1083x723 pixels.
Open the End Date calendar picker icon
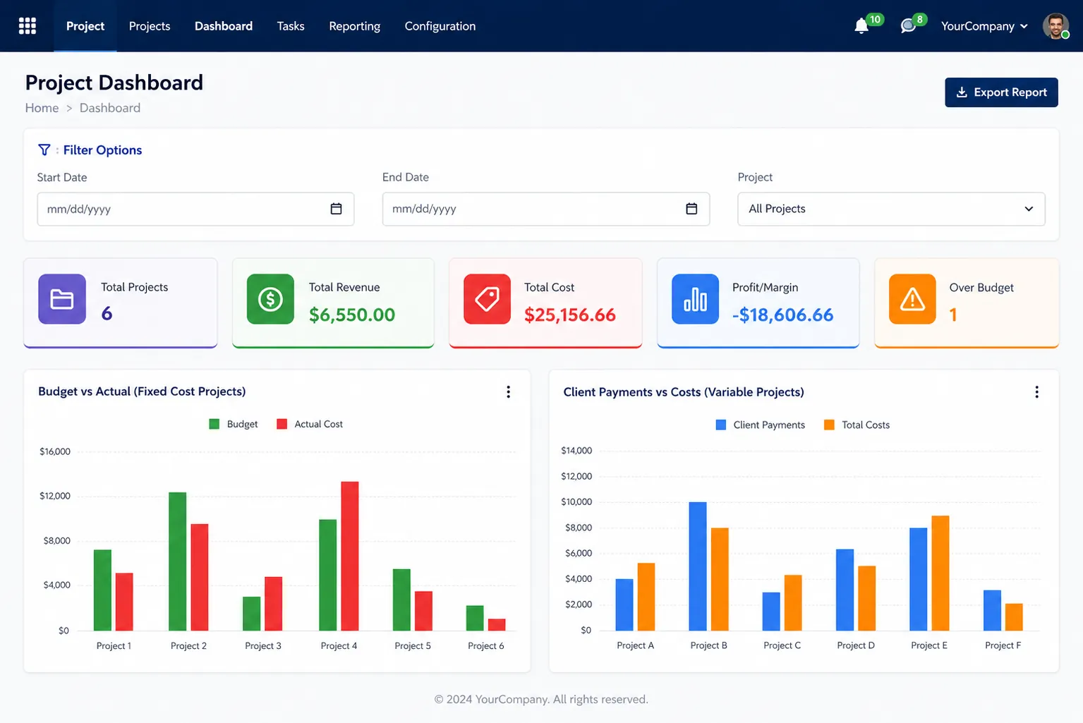[x=691, y=209]
